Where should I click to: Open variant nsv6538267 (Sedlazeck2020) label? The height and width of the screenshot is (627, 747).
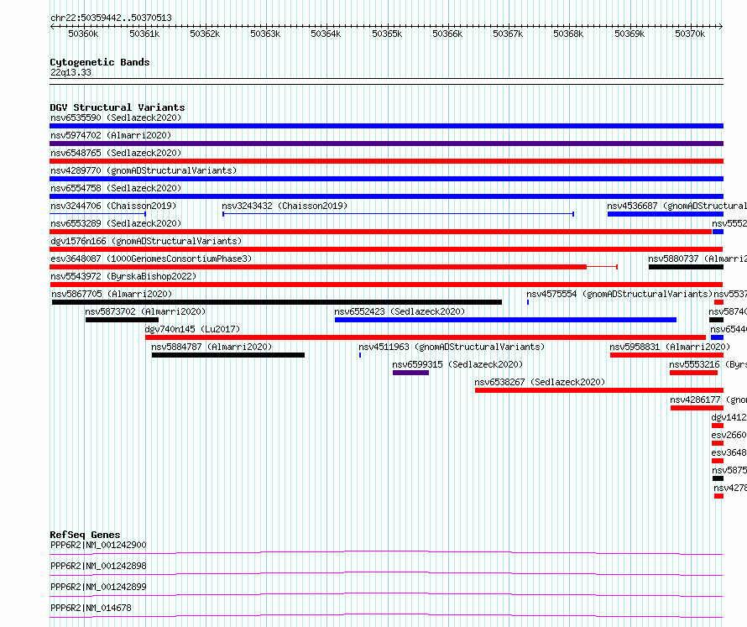pos(540,382)
